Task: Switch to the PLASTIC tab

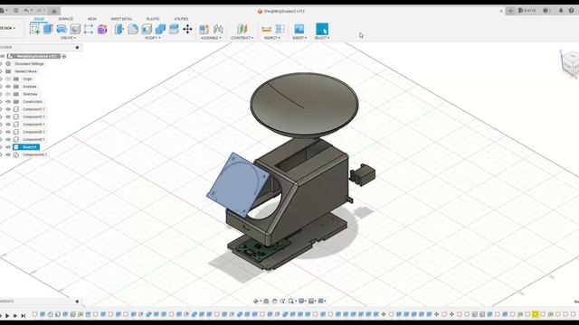Action: (153, 19)
